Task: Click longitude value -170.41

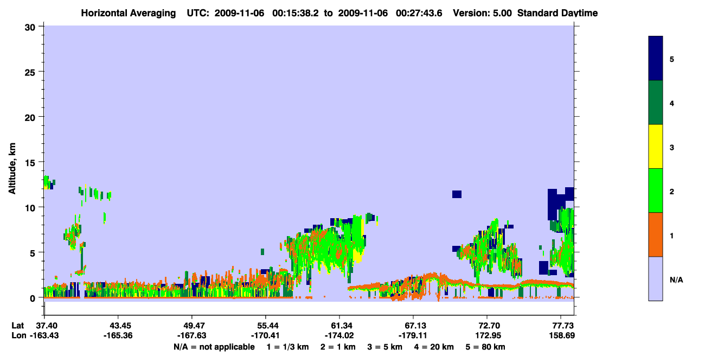Action: click(x=266, y=335)
